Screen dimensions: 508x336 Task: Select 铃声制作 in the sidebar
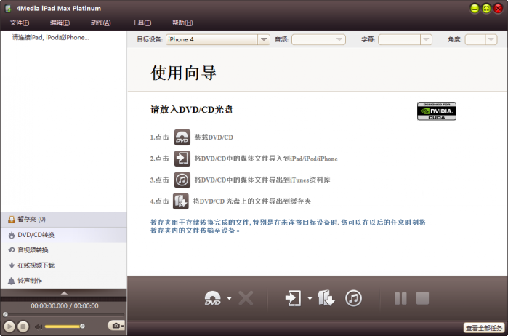point(63,281)
